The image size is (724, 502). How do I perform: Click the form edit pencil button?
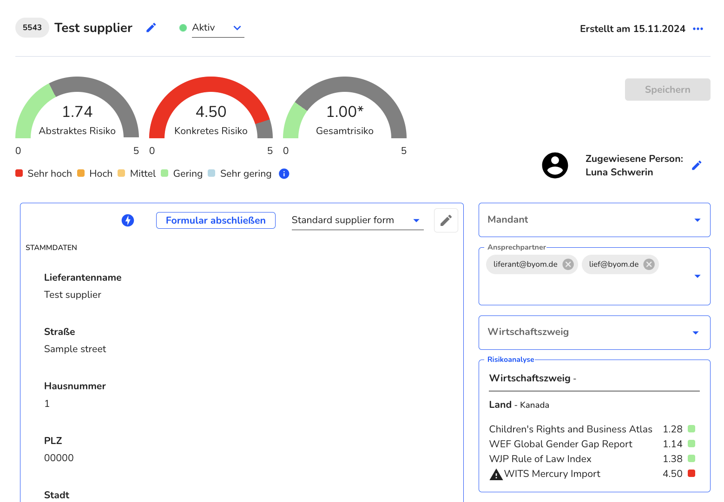pos(446,220)
